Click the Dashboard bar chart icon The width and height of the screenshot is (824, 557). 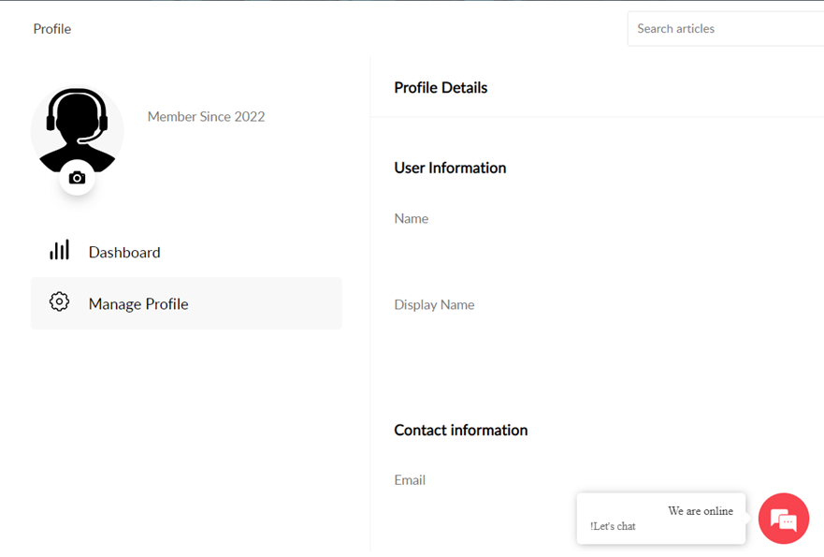[x=60, y=251]
